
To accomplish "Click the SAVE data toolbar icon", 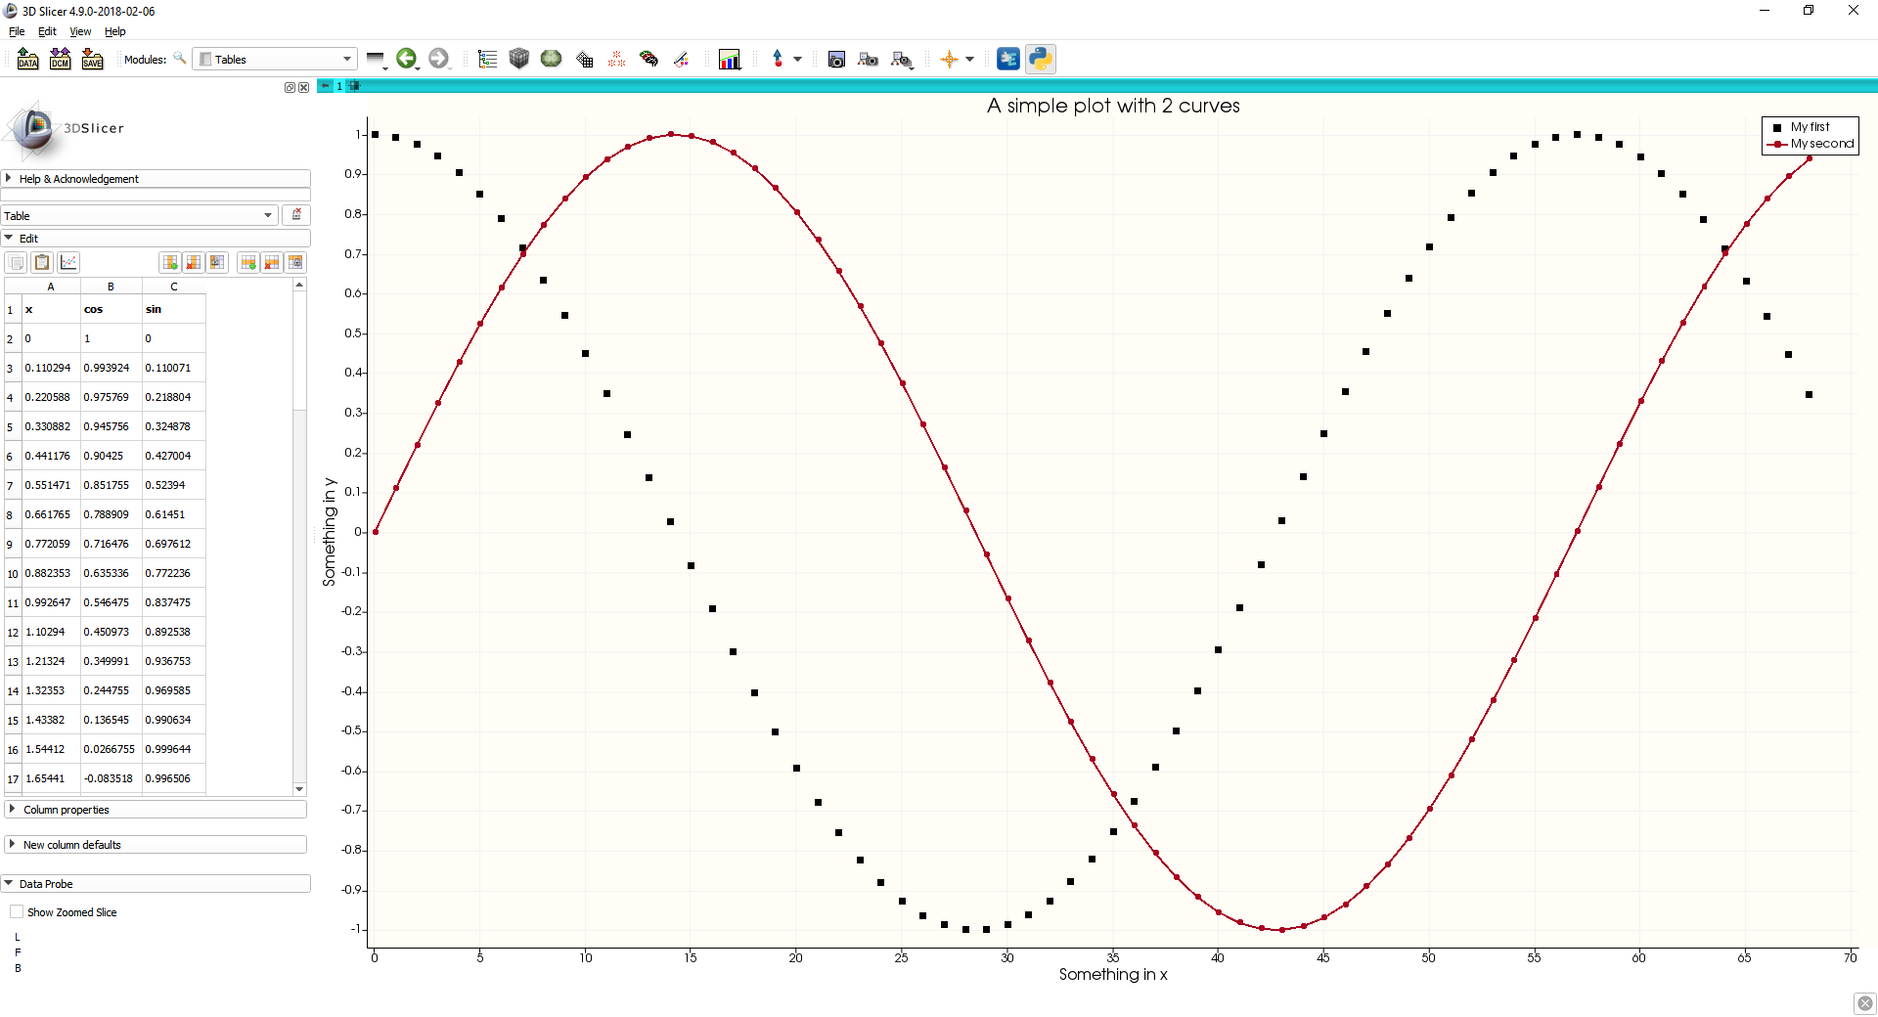I will coord(92,59).
